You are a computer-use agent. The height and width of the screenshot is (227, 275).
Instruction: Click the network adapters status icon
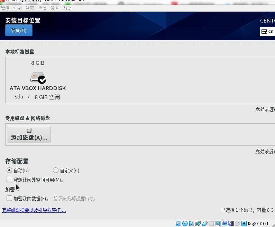tap(198, 223)
